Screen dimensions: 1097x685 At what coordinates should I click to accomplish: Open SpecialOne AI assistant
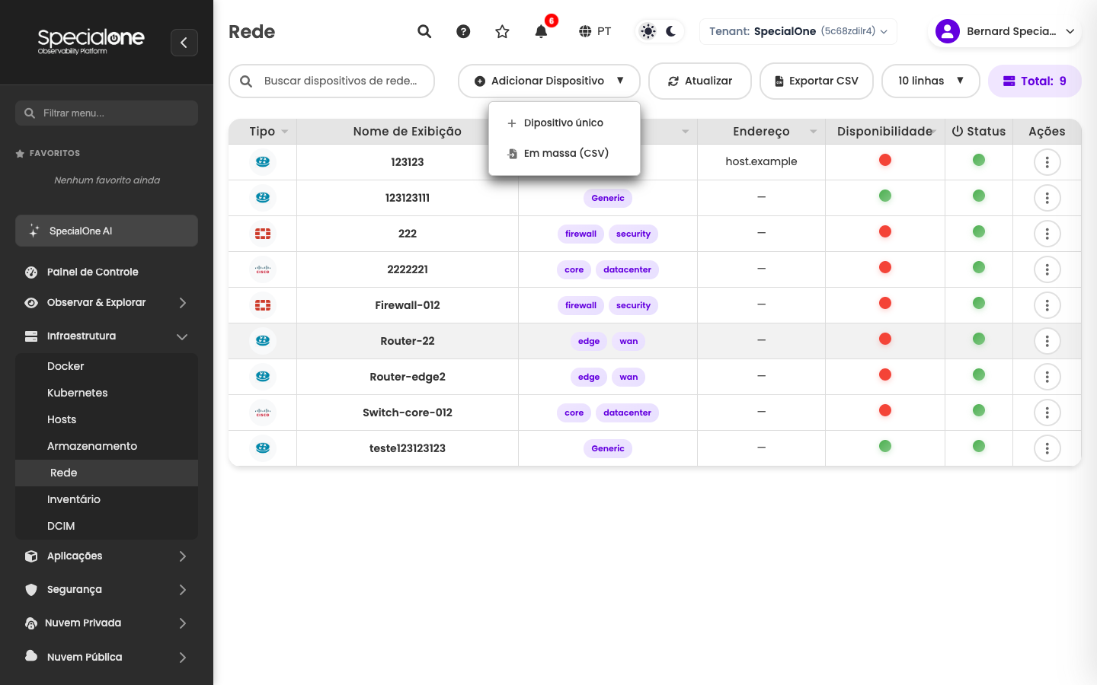pos(107,231)
